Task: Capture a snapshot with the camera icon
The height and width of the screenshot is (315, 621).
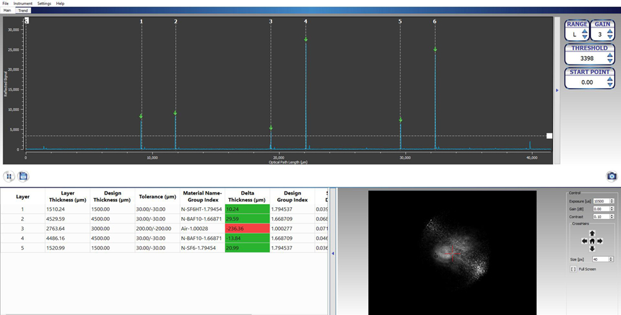Action: point(612,177)
